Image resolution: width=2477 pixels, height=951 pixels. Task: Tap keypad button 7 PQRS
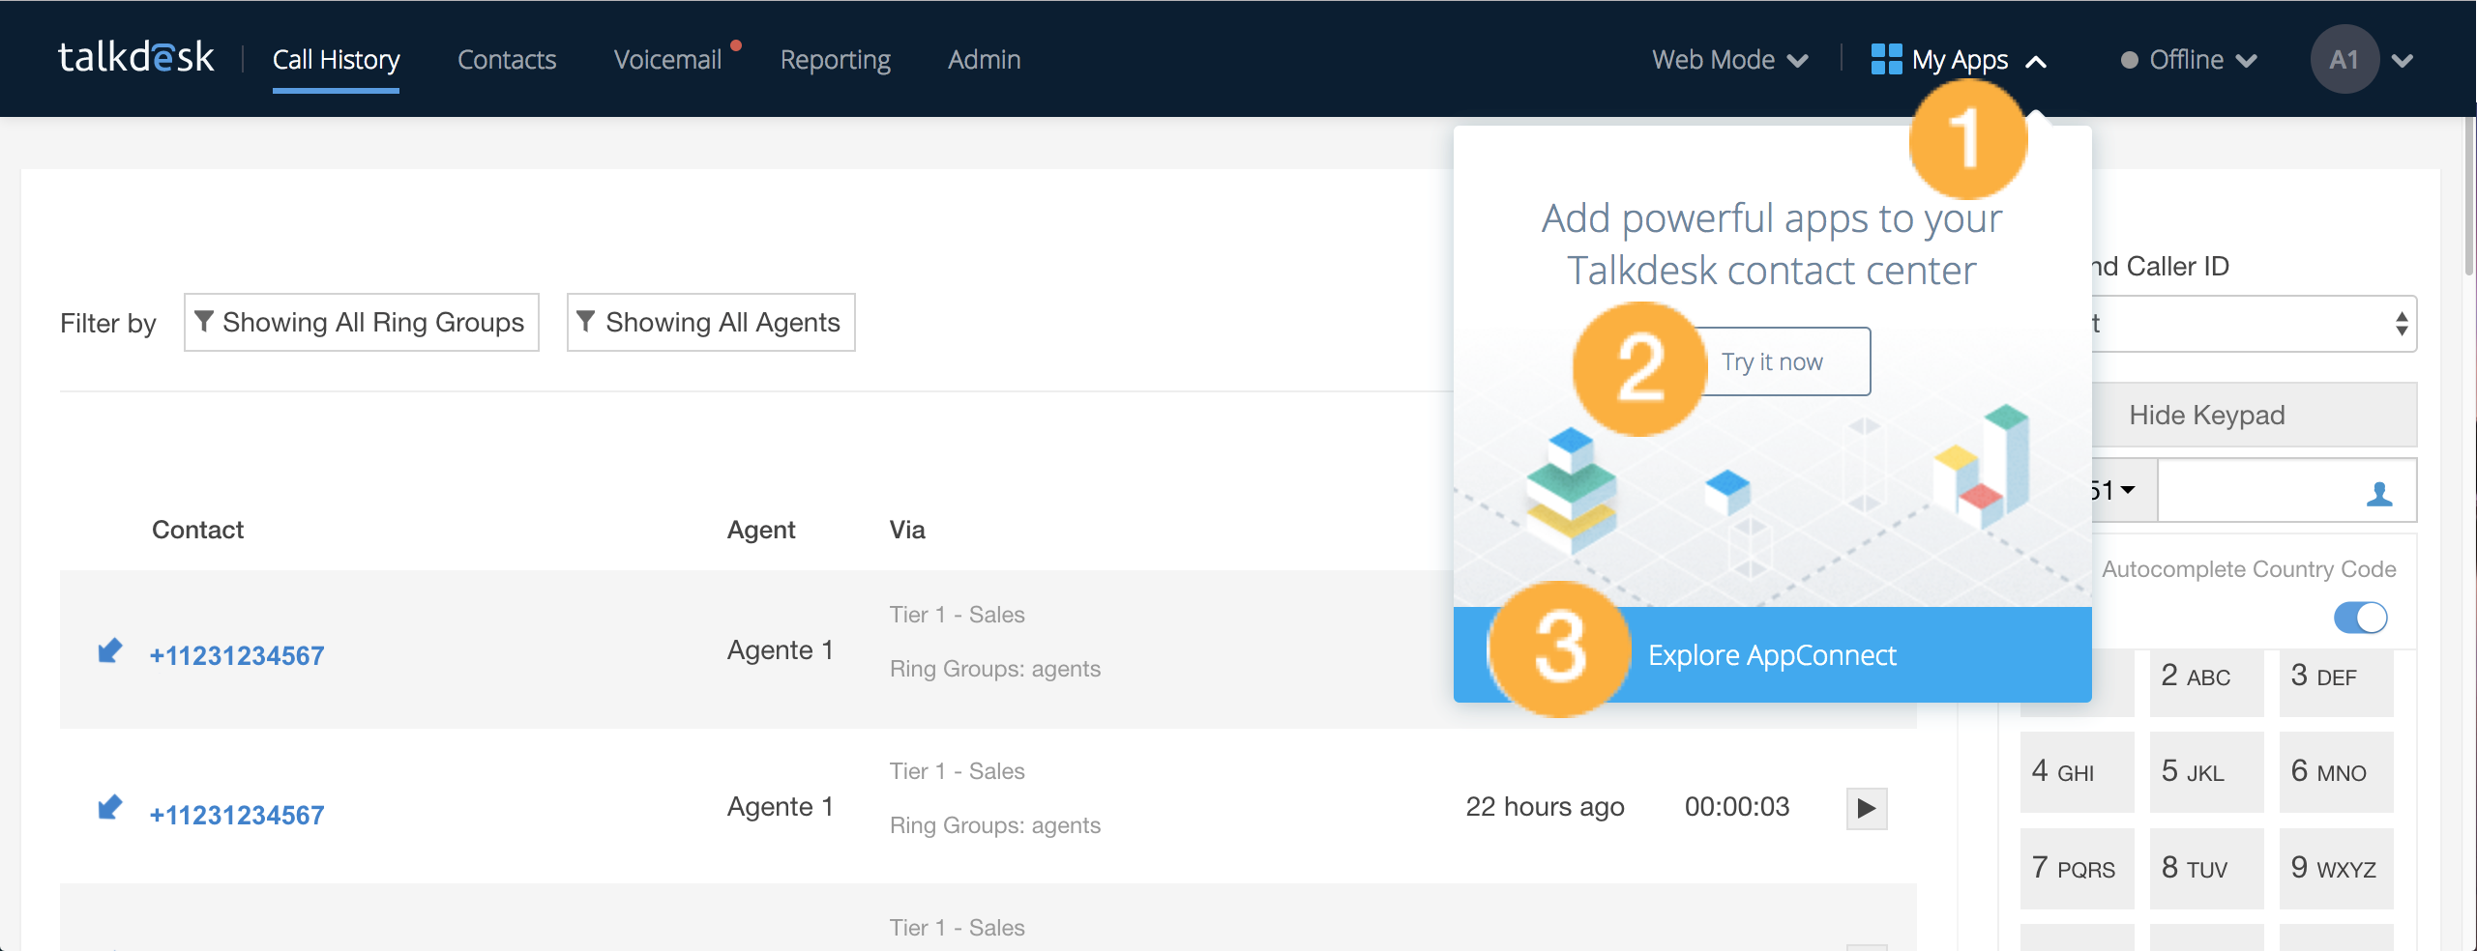[x=2077, y=868]
